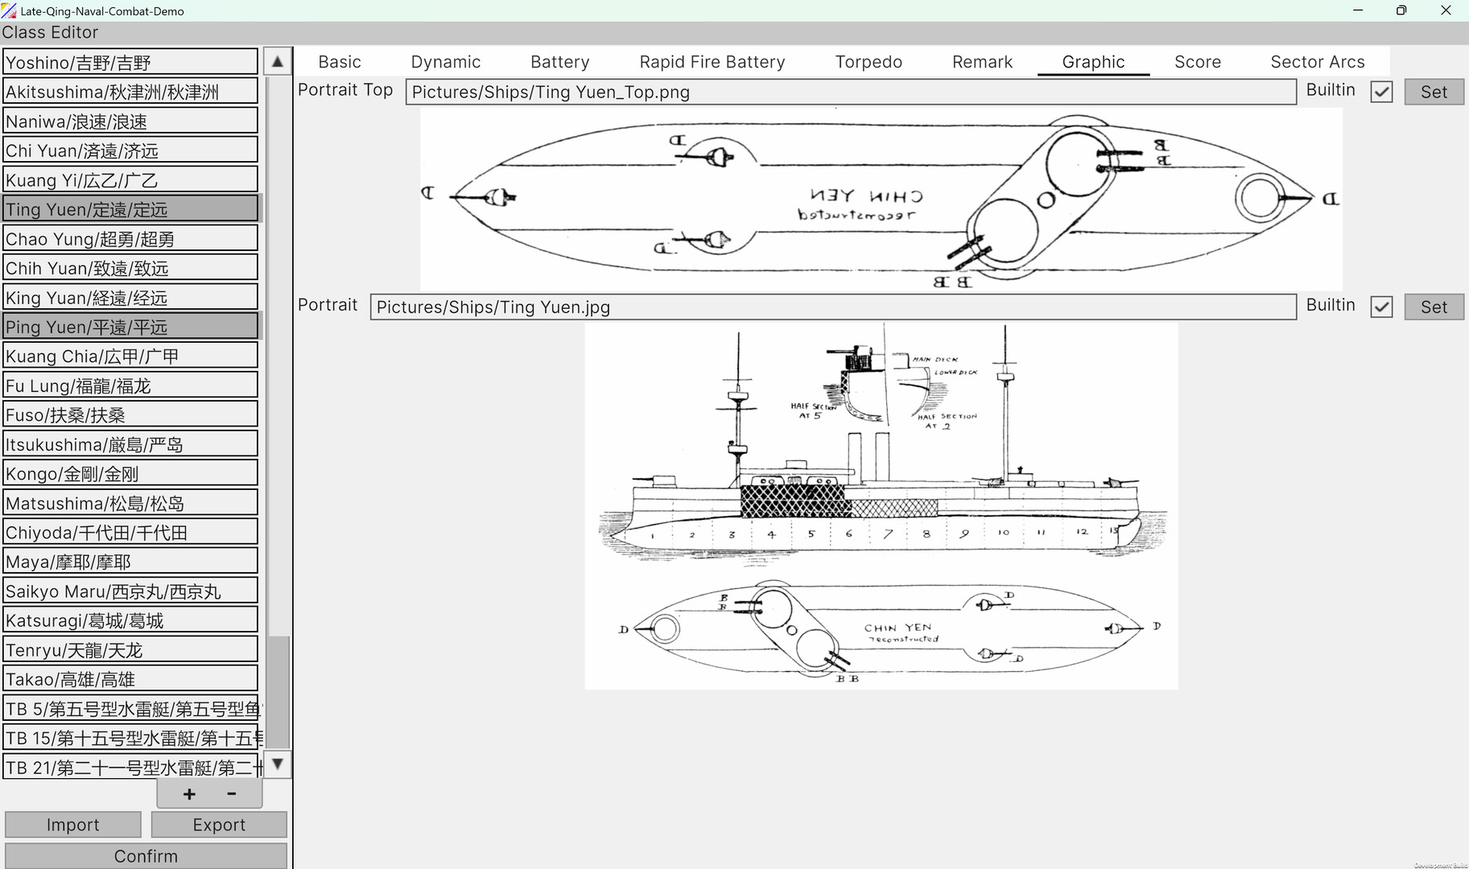The width and height of the screenshot is (1469, 869).
Task: Confirm the class editor changes
Action: 146,856
